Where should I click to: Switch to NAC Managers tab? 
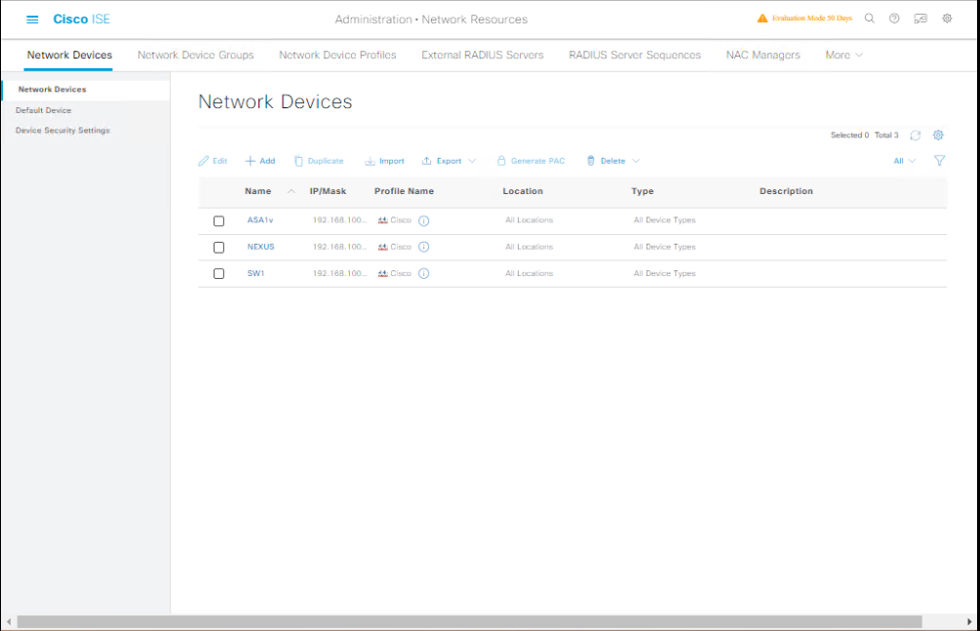764,55
